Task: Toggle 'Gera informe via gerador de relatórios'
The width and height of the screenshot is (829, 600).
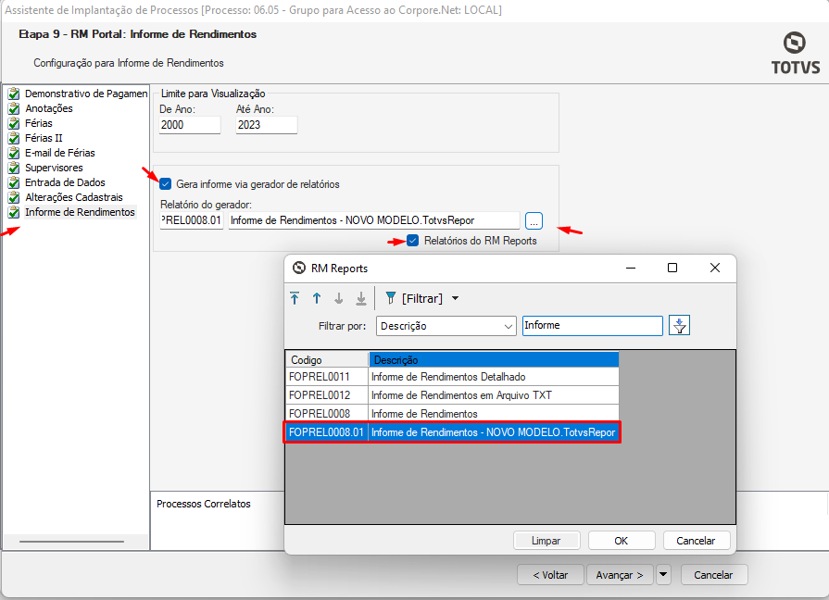Action: 166,183
